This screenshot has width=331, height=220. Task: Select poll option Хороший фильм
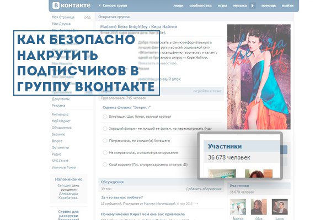(105, 128)
